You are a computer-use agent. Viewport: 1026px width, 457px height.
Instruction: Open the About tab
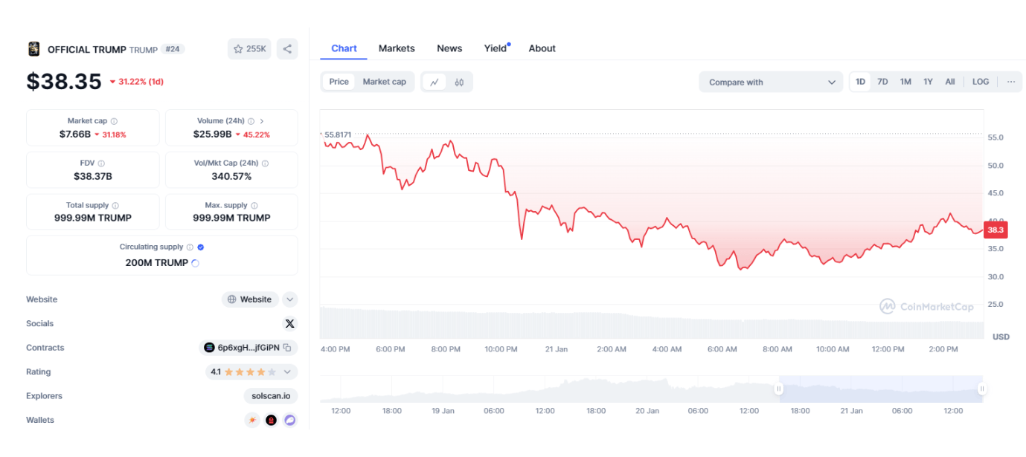pyautogui.click(x=542, y=48)
